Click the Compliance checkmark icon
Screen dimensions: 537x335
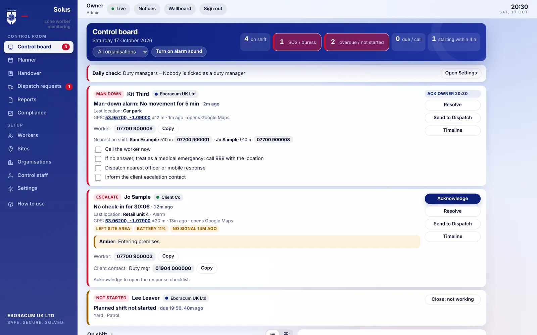coord(11,113)
